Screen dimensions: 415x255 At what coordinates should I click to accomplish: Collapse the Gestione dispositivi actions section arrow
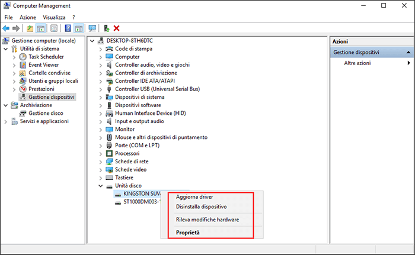pyautogui.click(x=408, y=52)
